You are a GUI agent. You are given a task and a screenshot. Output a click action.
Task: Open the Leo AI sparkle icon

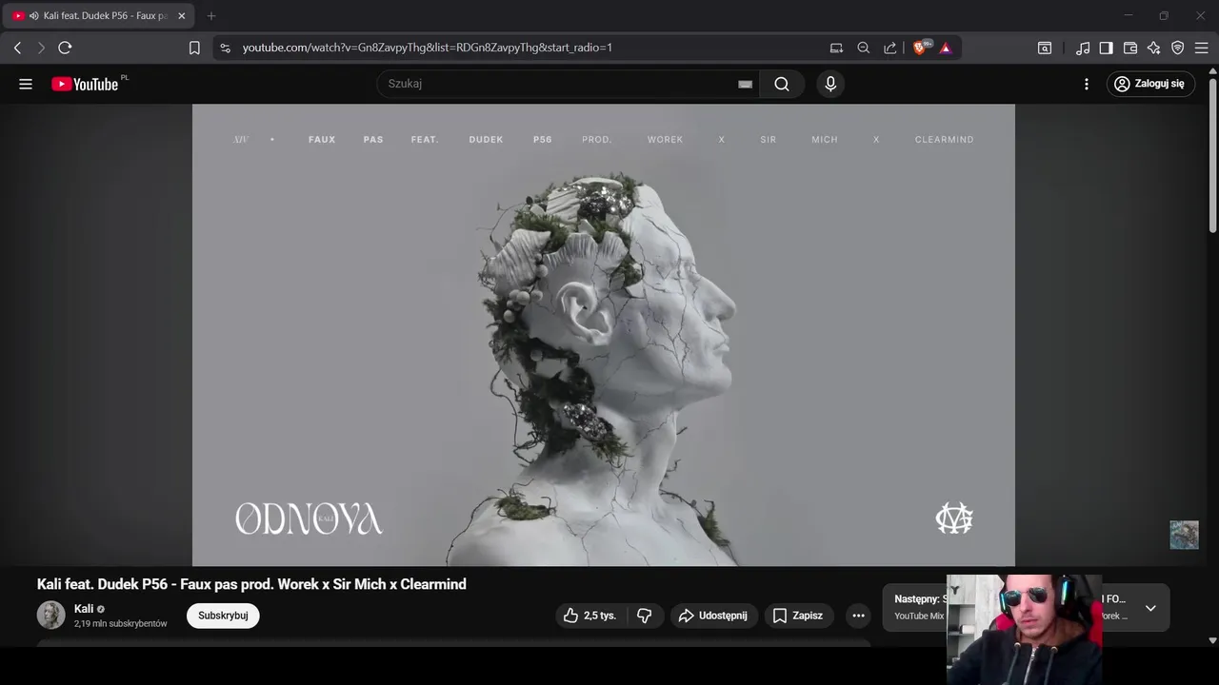click(1153, 48)
